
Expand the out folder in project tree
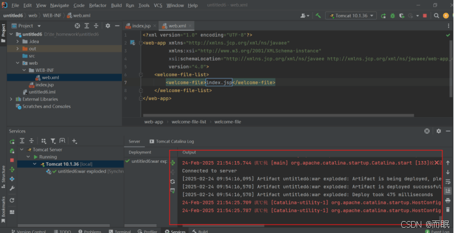click(18, 49)
